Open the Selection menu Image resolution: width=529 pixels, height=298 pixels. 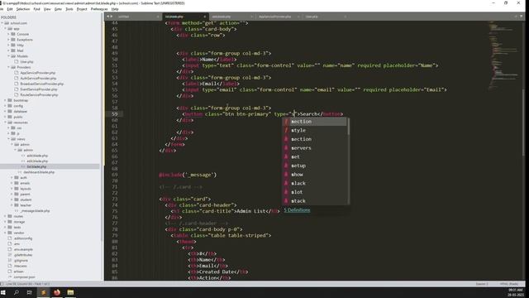[23, 9]
